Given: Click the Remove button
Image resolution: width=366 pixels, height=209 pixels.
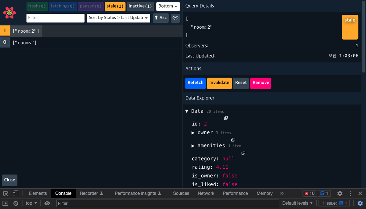Looking at the screenshot, I should [x=261, y=83].
